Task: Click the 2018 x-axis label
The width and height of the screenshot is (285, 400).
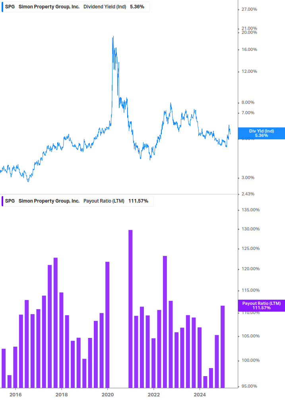Action: tap(62, 395)
